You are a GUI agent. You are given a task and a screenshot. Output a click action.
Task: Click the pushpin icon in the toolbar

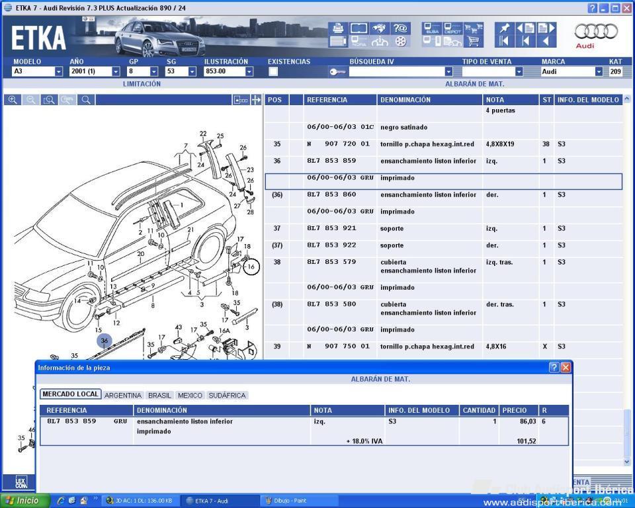[x=505, y=28]
